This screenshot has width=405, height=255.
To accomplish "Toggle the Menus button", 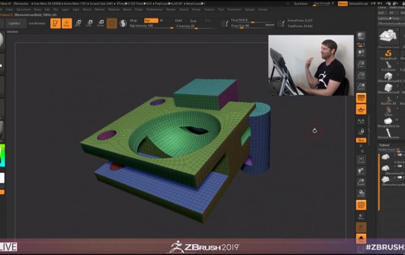I will coord(343,3).
